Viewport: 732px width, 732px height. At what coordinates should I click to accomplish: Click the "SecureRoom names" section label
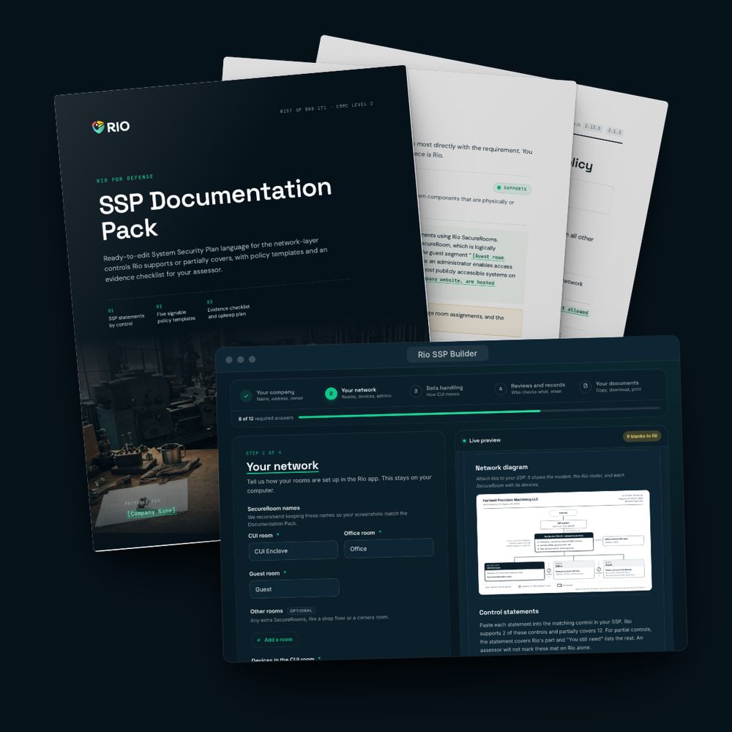point(274,509)
